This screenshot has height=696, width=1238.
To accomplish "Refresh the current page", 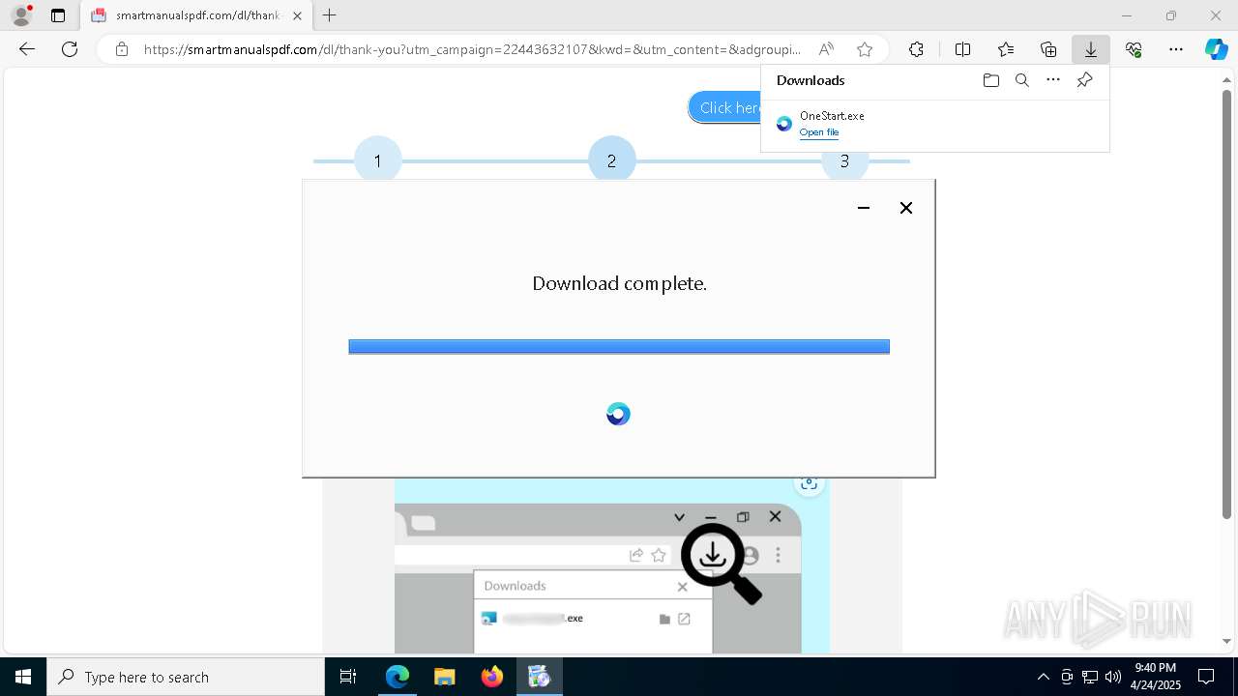I will click(x=70, y=49).
